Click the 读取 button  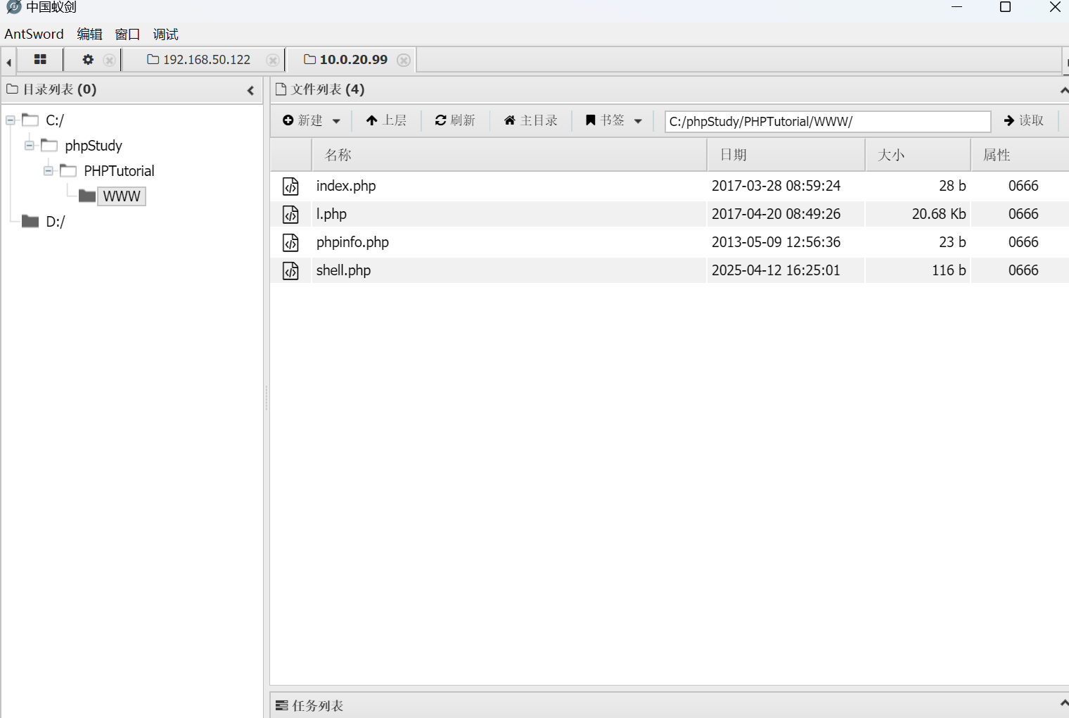tap(1024, 120)
